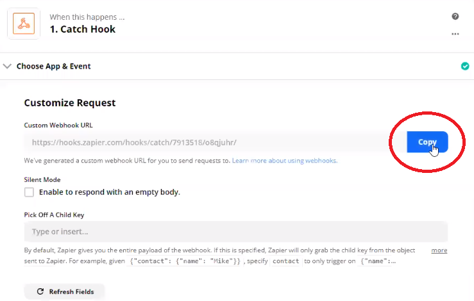
Task: Click the circular arrow refresh icon
Action: click(x=40, y=291)
